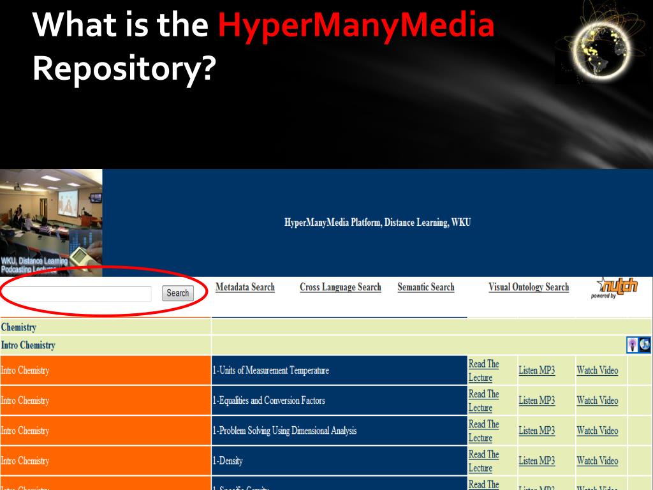
Task: Click the Nutch powered-by logo
Action: point(614,288)
